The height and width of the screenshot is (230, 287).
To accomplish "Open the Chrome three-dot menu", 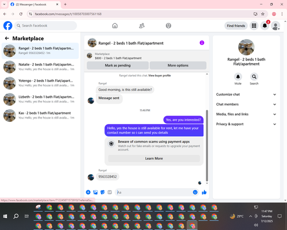I will click(282, 14).
